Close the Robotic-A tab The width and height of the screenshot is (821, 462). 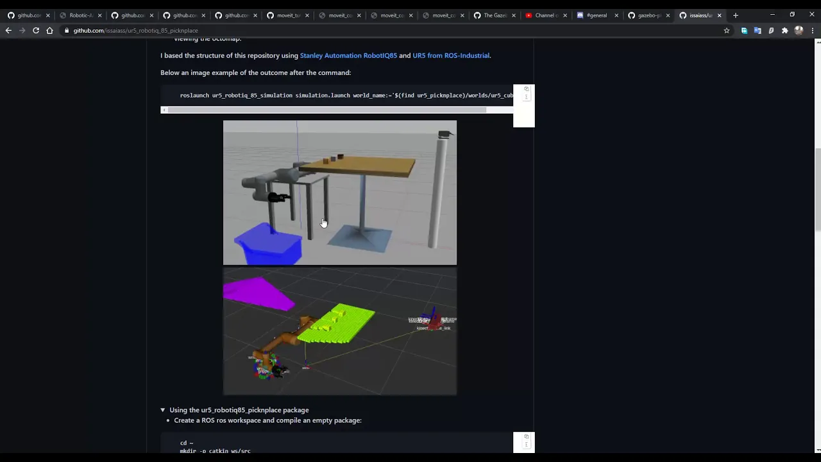pos(99,15)
